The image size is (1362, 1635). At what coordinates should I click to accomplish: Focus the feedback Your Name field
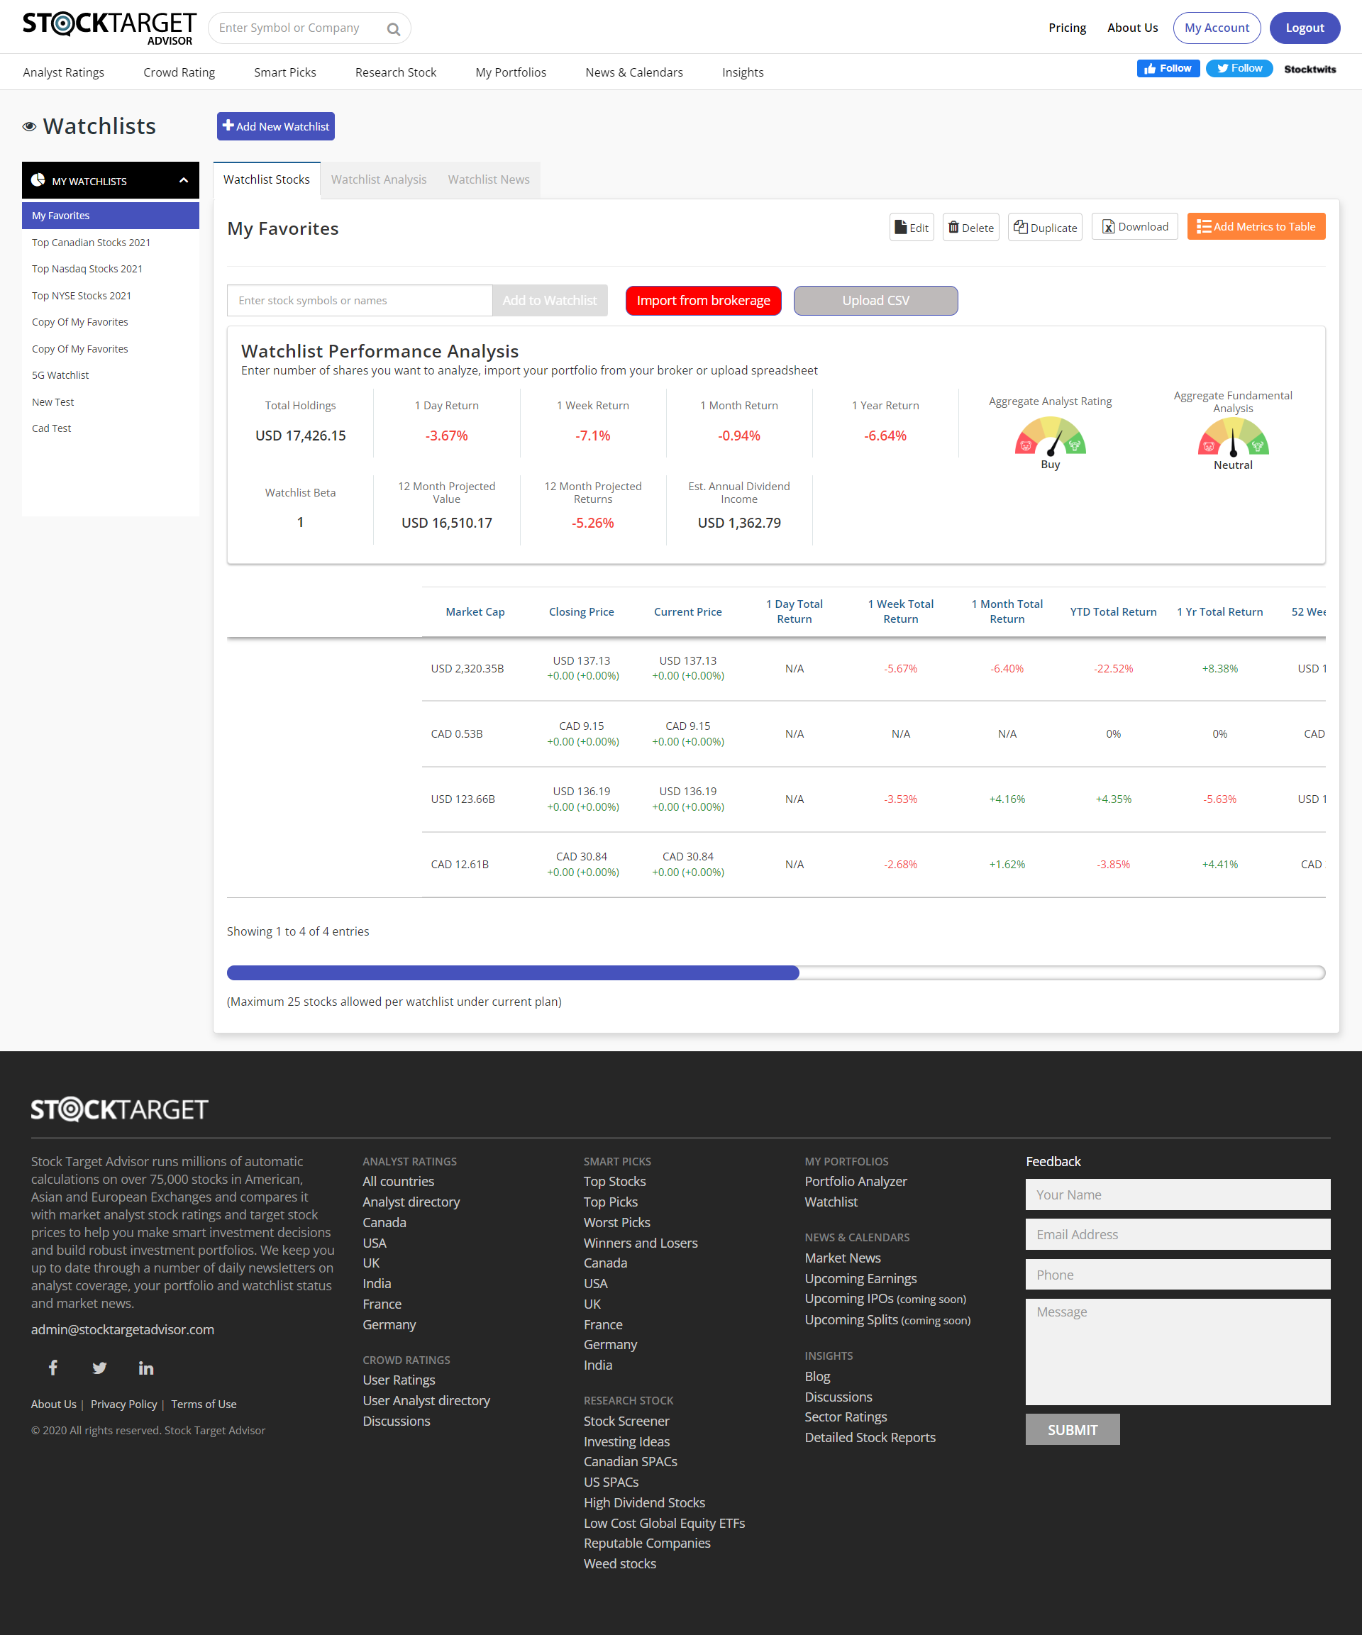coord(1178,1195)
